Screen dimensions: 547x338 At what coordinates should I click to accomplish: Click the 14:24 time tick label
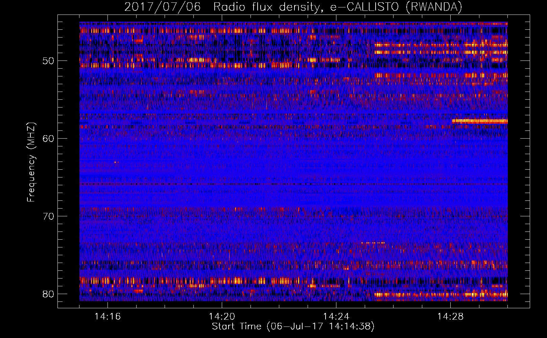[336, 317]
